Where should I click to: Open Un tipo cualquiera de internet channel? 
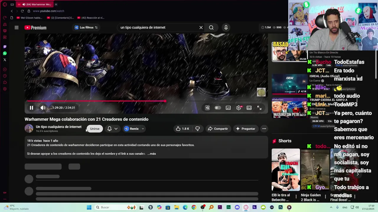(59, 127)
